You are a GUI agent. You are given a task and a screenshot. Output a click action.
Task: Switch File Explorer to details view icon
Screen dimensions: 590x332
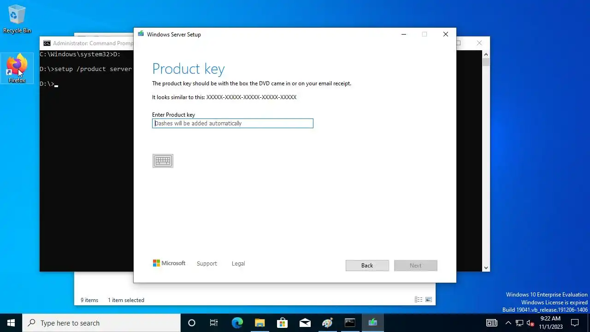[x=419, y=300]
